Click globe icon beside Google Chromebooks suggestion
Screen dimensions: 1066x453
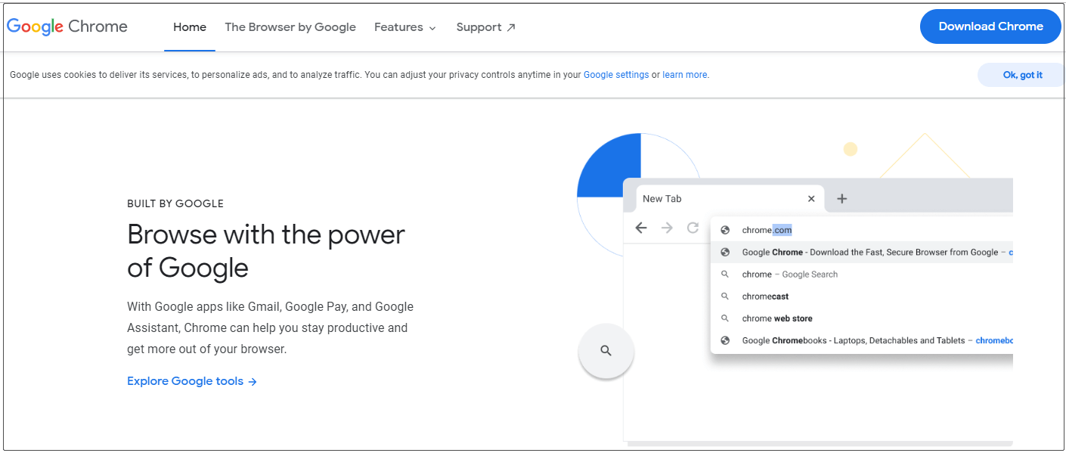[x=725, y=340]
